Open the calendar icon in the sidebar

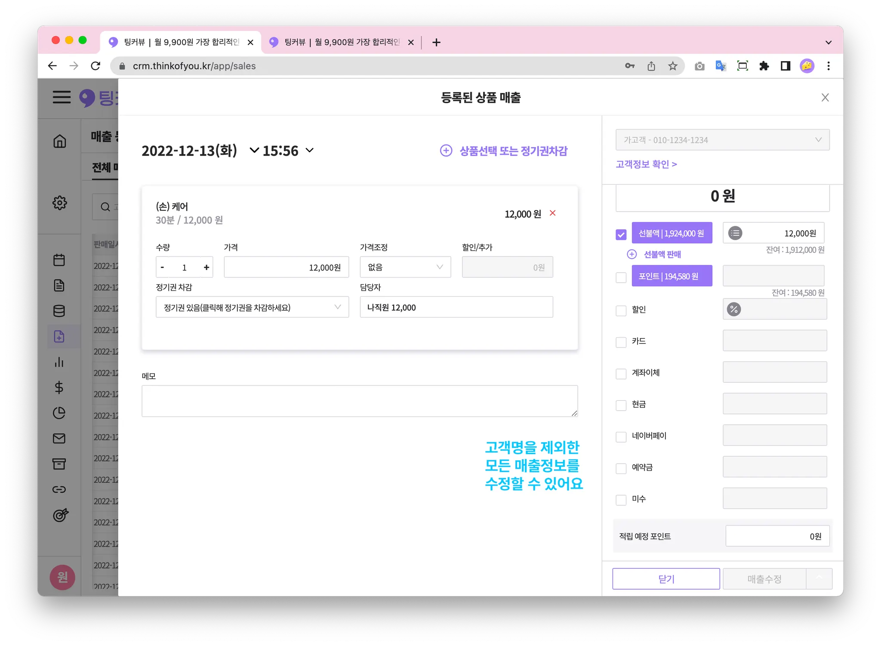(x=59, y=260)
